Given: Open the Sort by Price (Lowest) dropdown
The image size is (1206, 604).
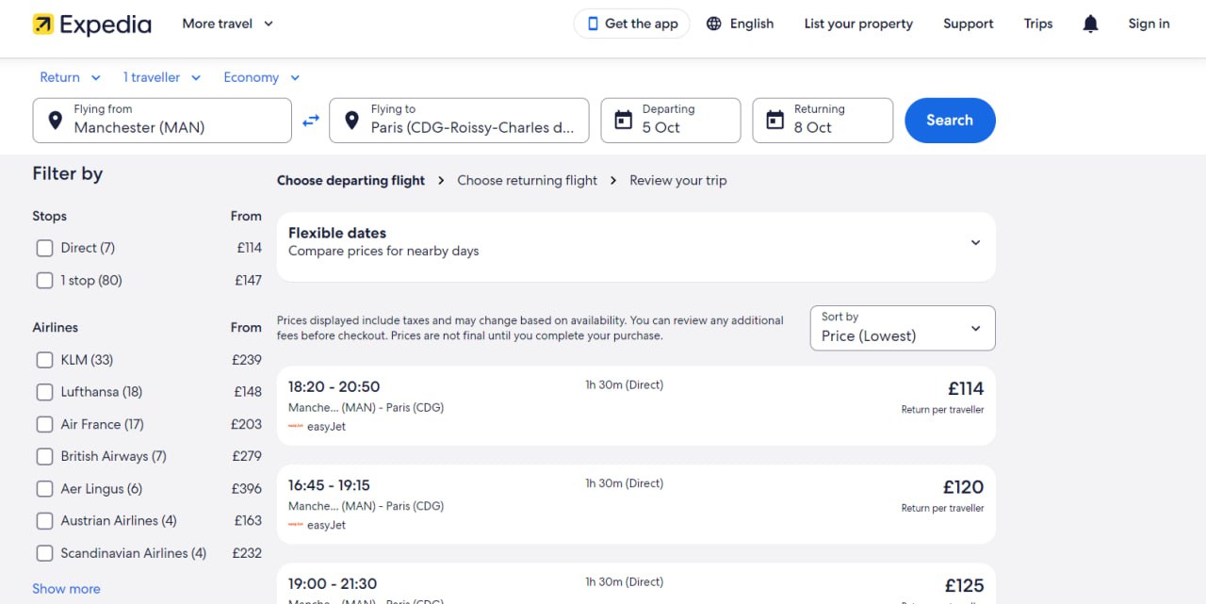Looking at the screenshot, I should [903, 328].
